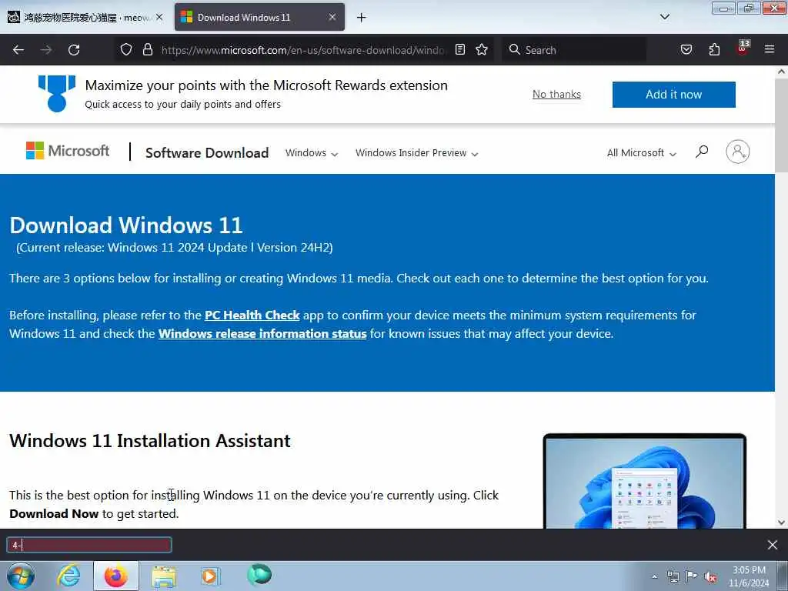Click the Firefox taskbar icon

tap(115, 576)
